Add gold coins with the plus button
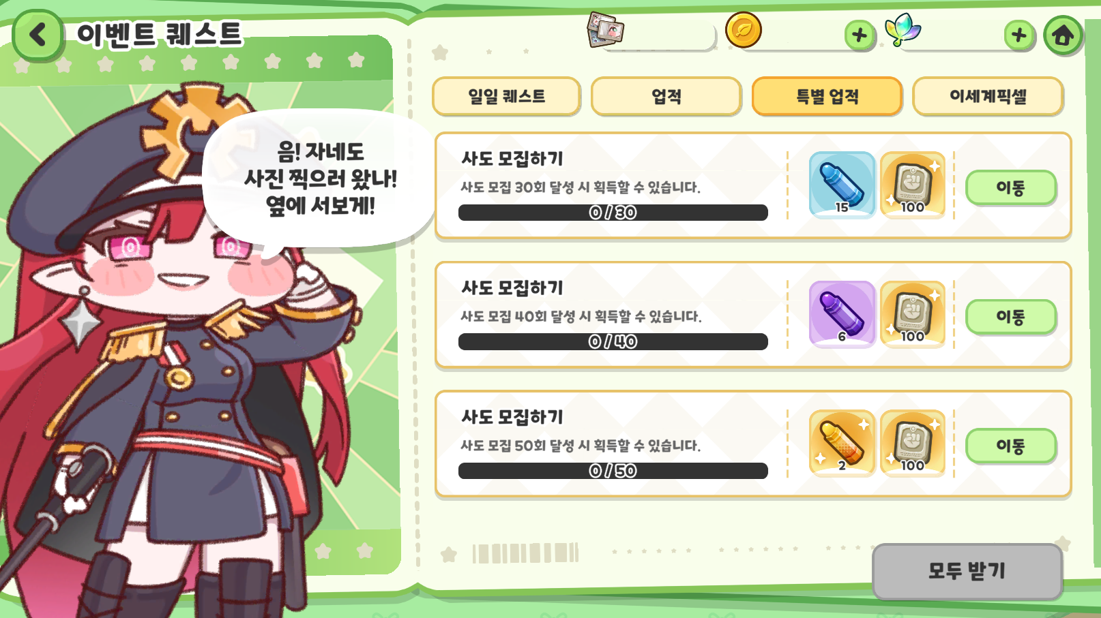 click(x=860, y=35)
